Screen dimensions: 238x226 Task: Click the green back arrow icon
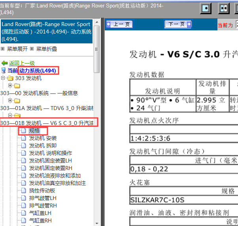5,63
